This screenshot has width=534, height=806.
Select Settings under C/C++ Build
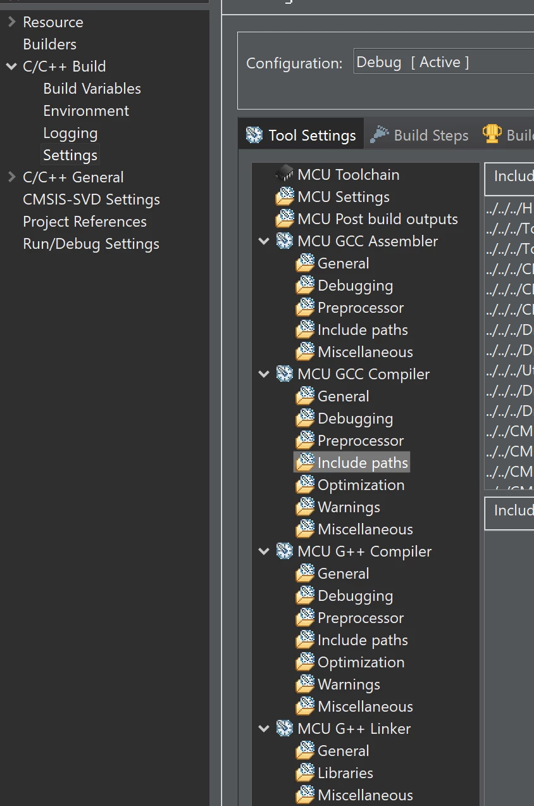click(x=70, y=155)
